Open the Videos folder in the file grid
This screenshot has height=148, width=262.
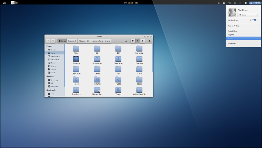(118, 91)
